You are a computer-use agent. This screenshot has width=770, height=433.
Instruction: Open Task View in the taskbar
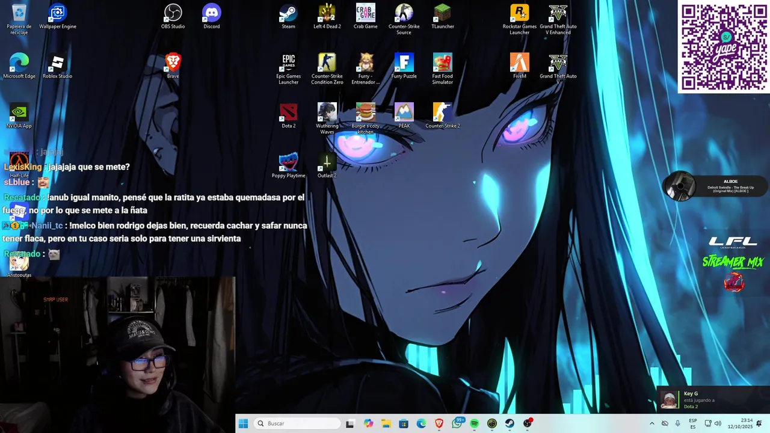point(350,423)
